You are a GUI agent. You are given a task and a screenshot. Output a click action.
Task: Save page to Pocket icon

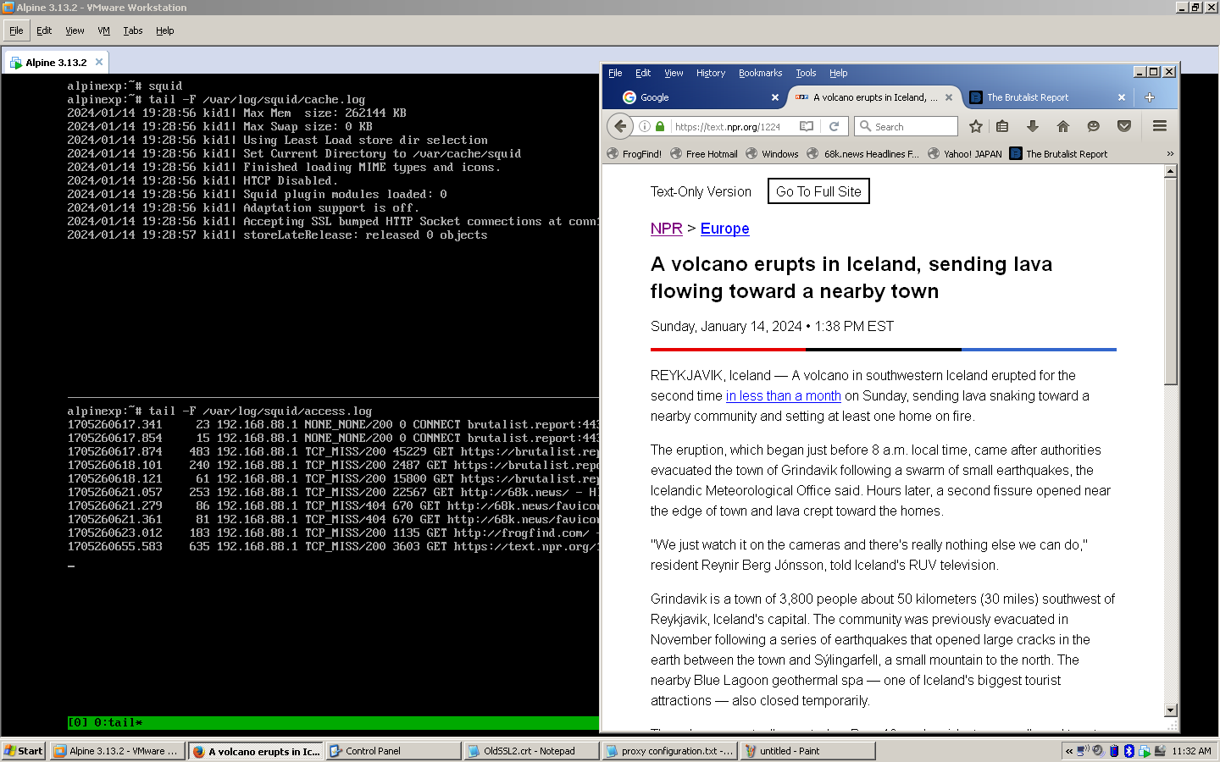(1124, 126)
